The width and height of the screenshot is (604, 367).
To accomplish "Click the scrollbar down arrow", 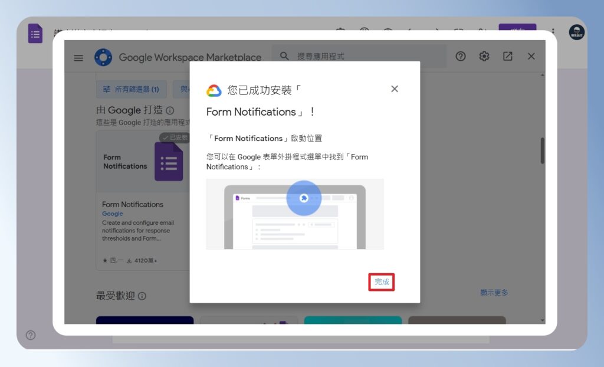I will pos(543,320).
